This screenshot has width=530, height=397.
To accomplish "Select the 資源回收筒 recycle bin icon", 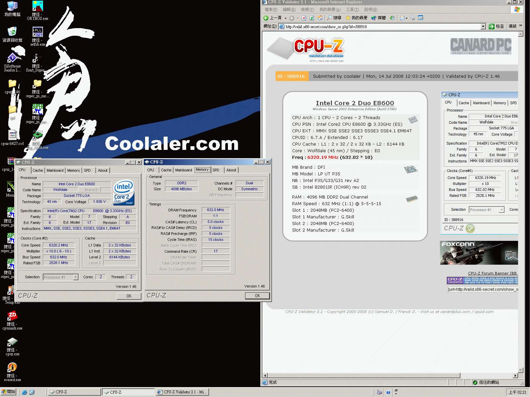I will [x=12, y=34].
